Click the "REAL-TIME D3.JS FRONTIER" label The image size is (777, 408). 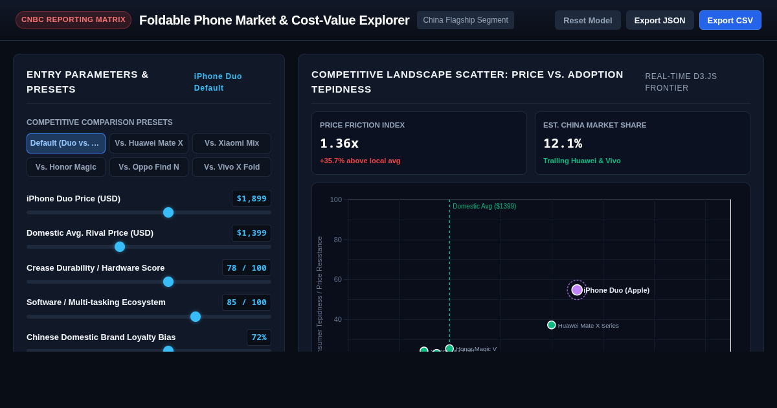pyautogui.click(x=681, y=82)
